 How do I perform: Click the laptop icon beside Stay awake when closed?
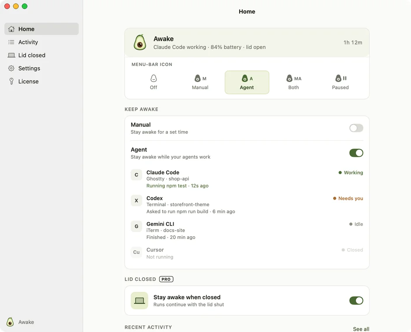[x=139, y=301]
